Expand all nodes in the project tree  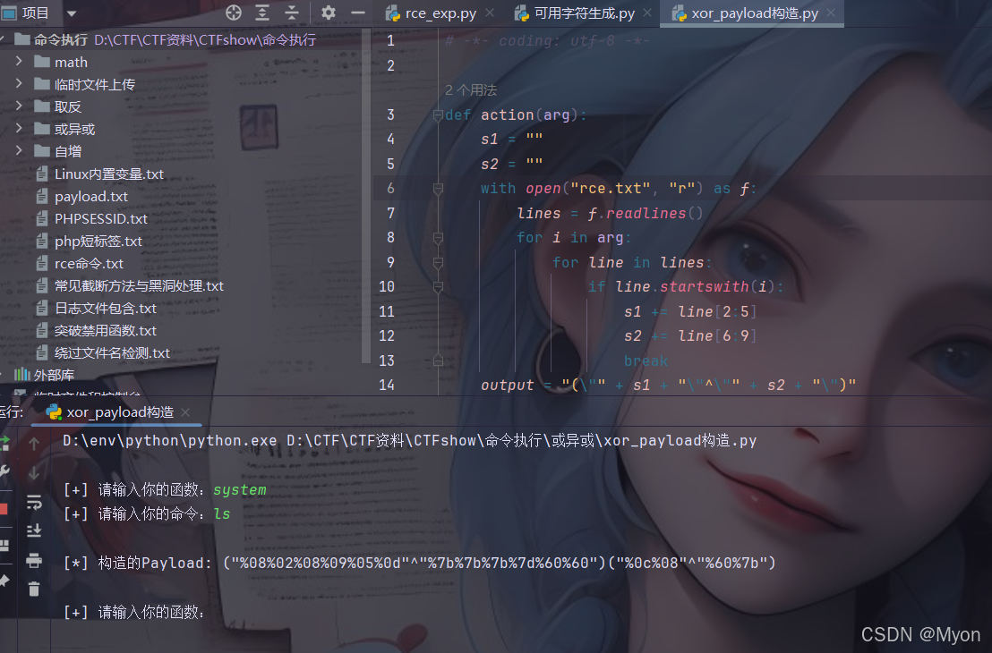point(262,13)
